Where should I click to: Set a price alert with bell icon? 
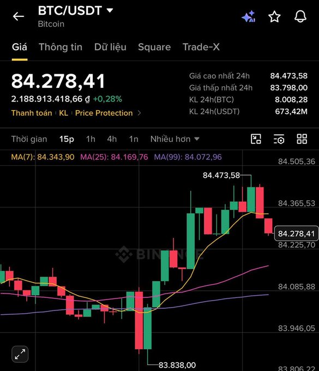(300, 16)
